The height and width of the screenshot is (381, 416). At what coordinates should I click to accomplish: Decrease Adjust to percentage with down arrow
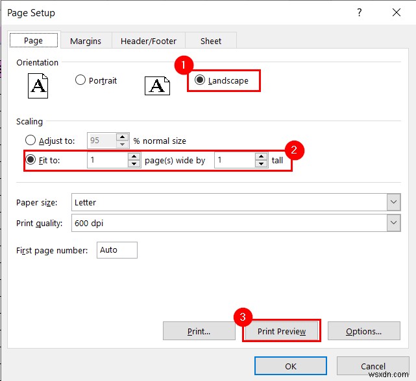click(122, 144)
